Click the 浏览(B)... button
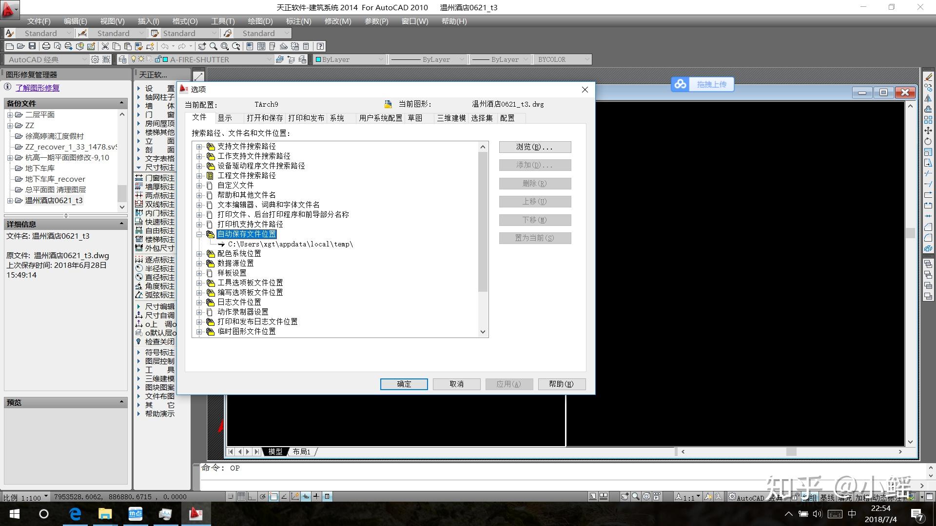Screen dimensions: 936x526 click(535, 147)
